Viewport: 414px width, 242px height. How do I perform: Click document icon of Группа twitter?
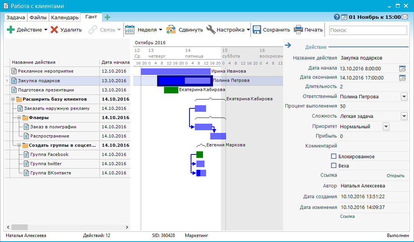tap(27, 164)
